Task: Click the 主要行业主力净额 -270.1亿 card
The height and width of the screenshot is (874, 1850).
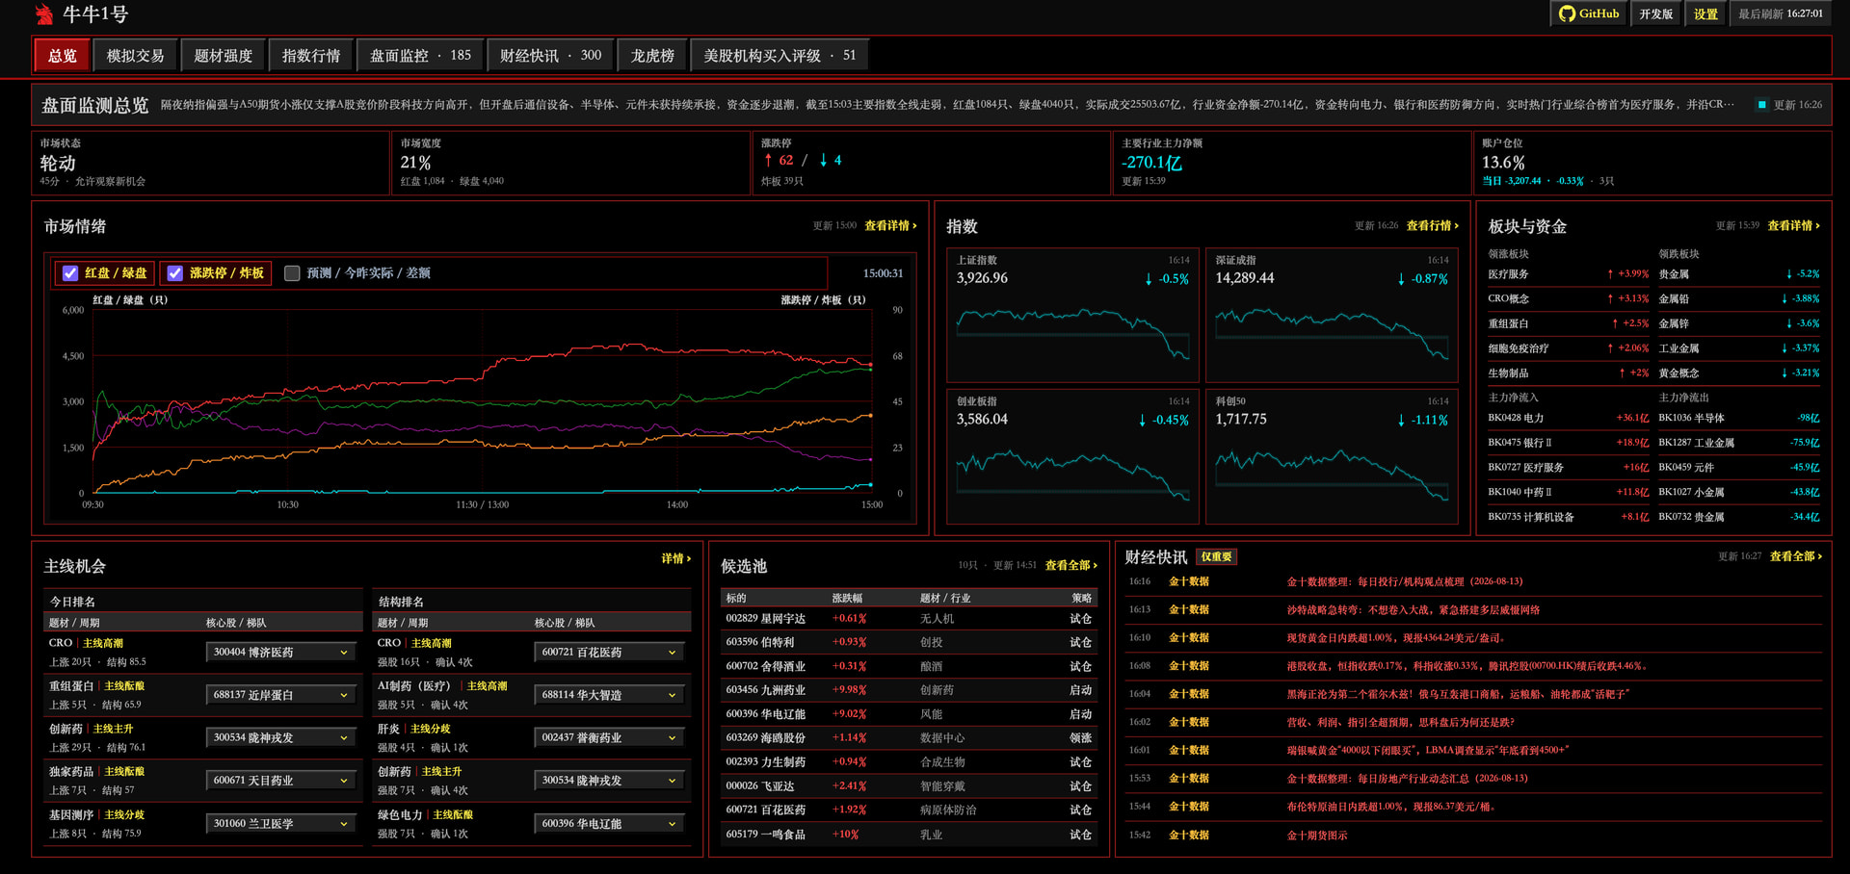Action: (x=1291, y=163)
